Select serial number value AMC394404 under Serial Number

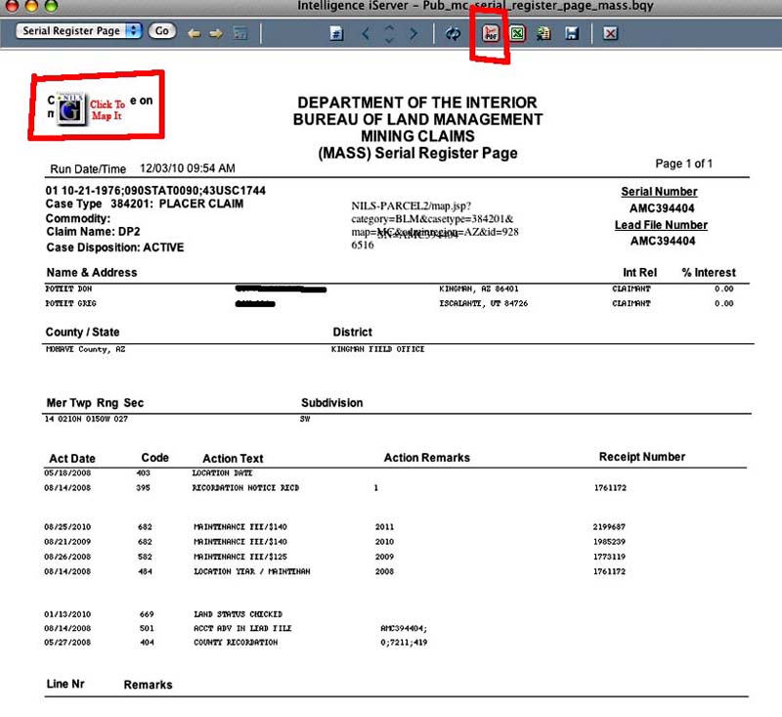point(662,208)
